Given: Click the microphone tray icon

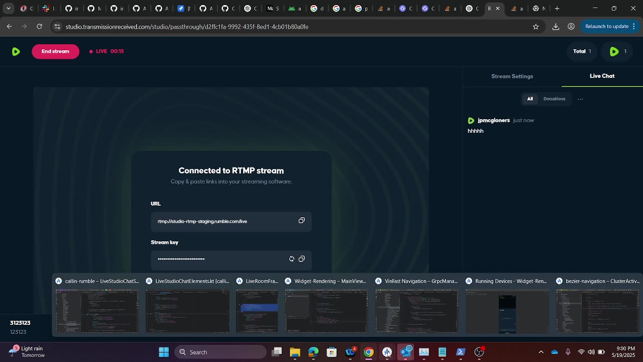Looking at the screenshot, I should tap(568, 352).
